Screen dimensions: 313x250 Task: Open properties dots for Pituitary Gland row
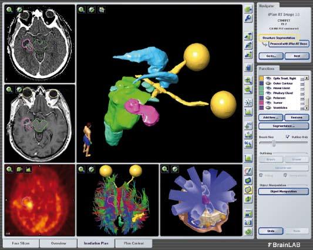302,93
